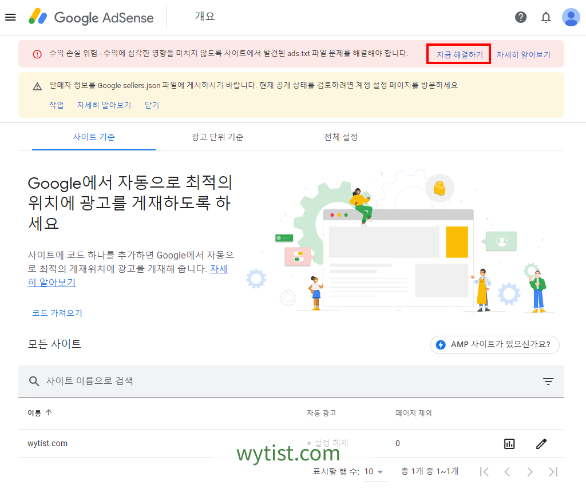The image size is (586, 489).
Task: Click the AMP 사이트가 있으신가요? button
Action: point(494,344)
